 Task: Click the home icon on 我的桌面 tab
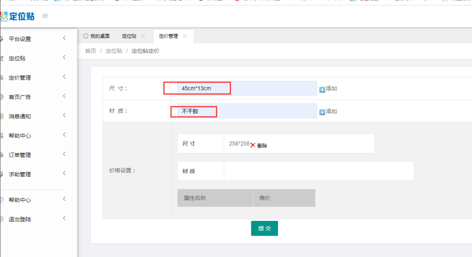click(86, 36)
